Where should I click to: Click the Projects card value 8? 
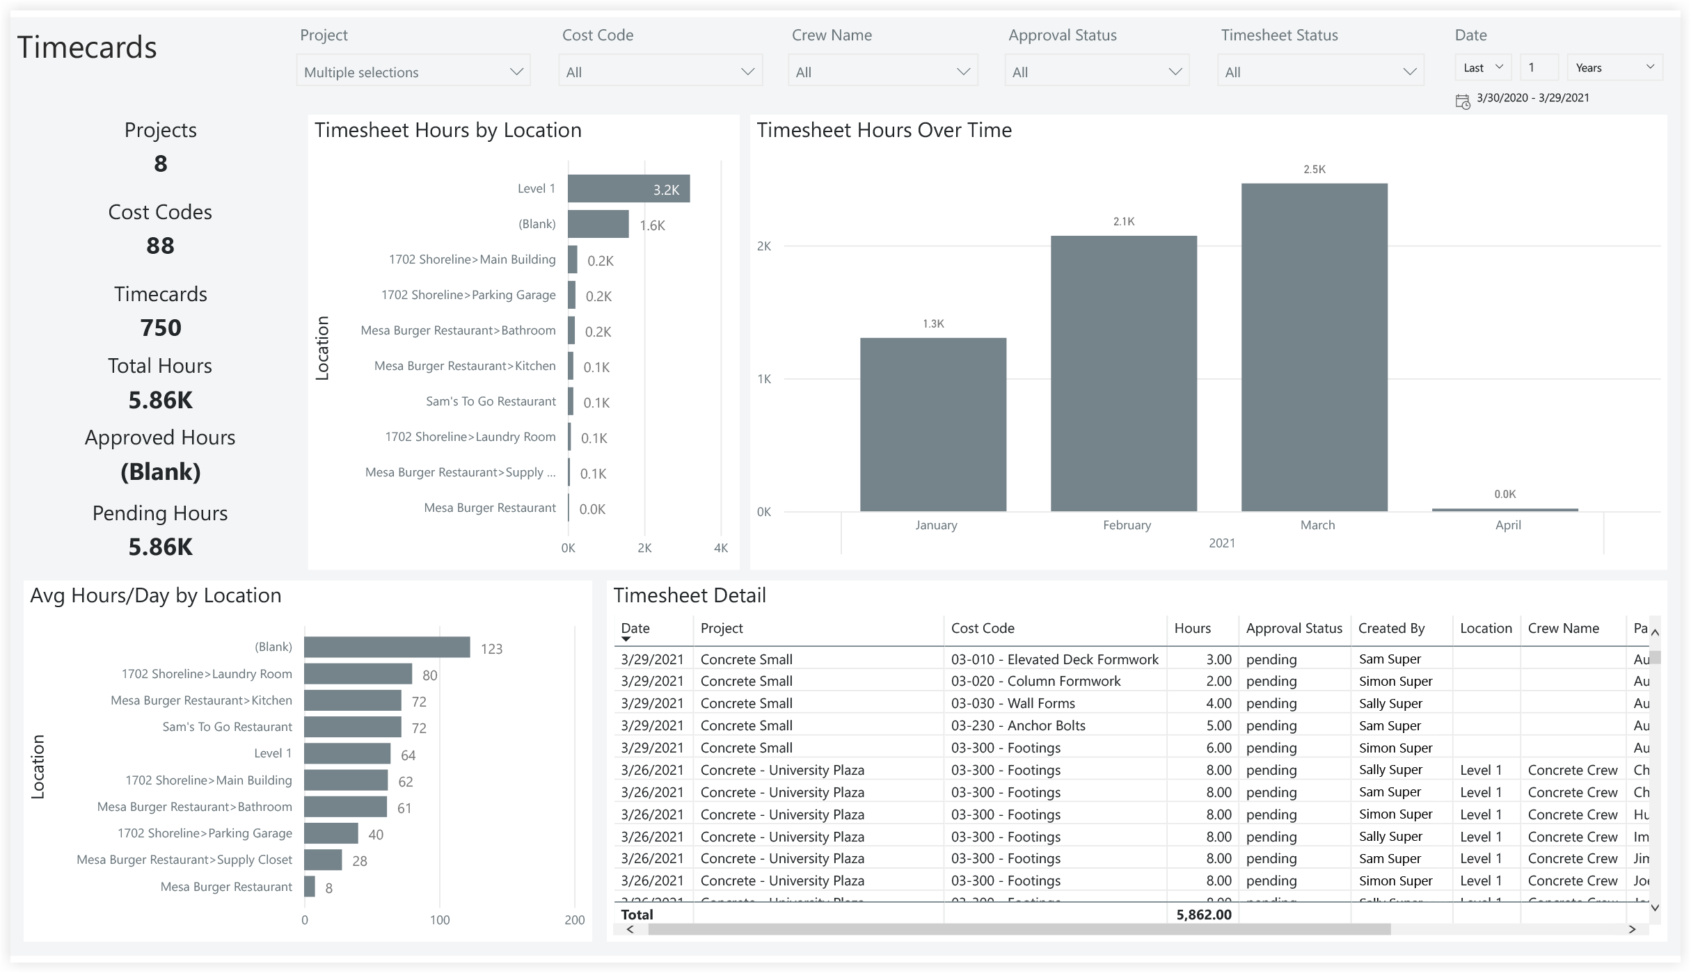click(x=161, y=163)
